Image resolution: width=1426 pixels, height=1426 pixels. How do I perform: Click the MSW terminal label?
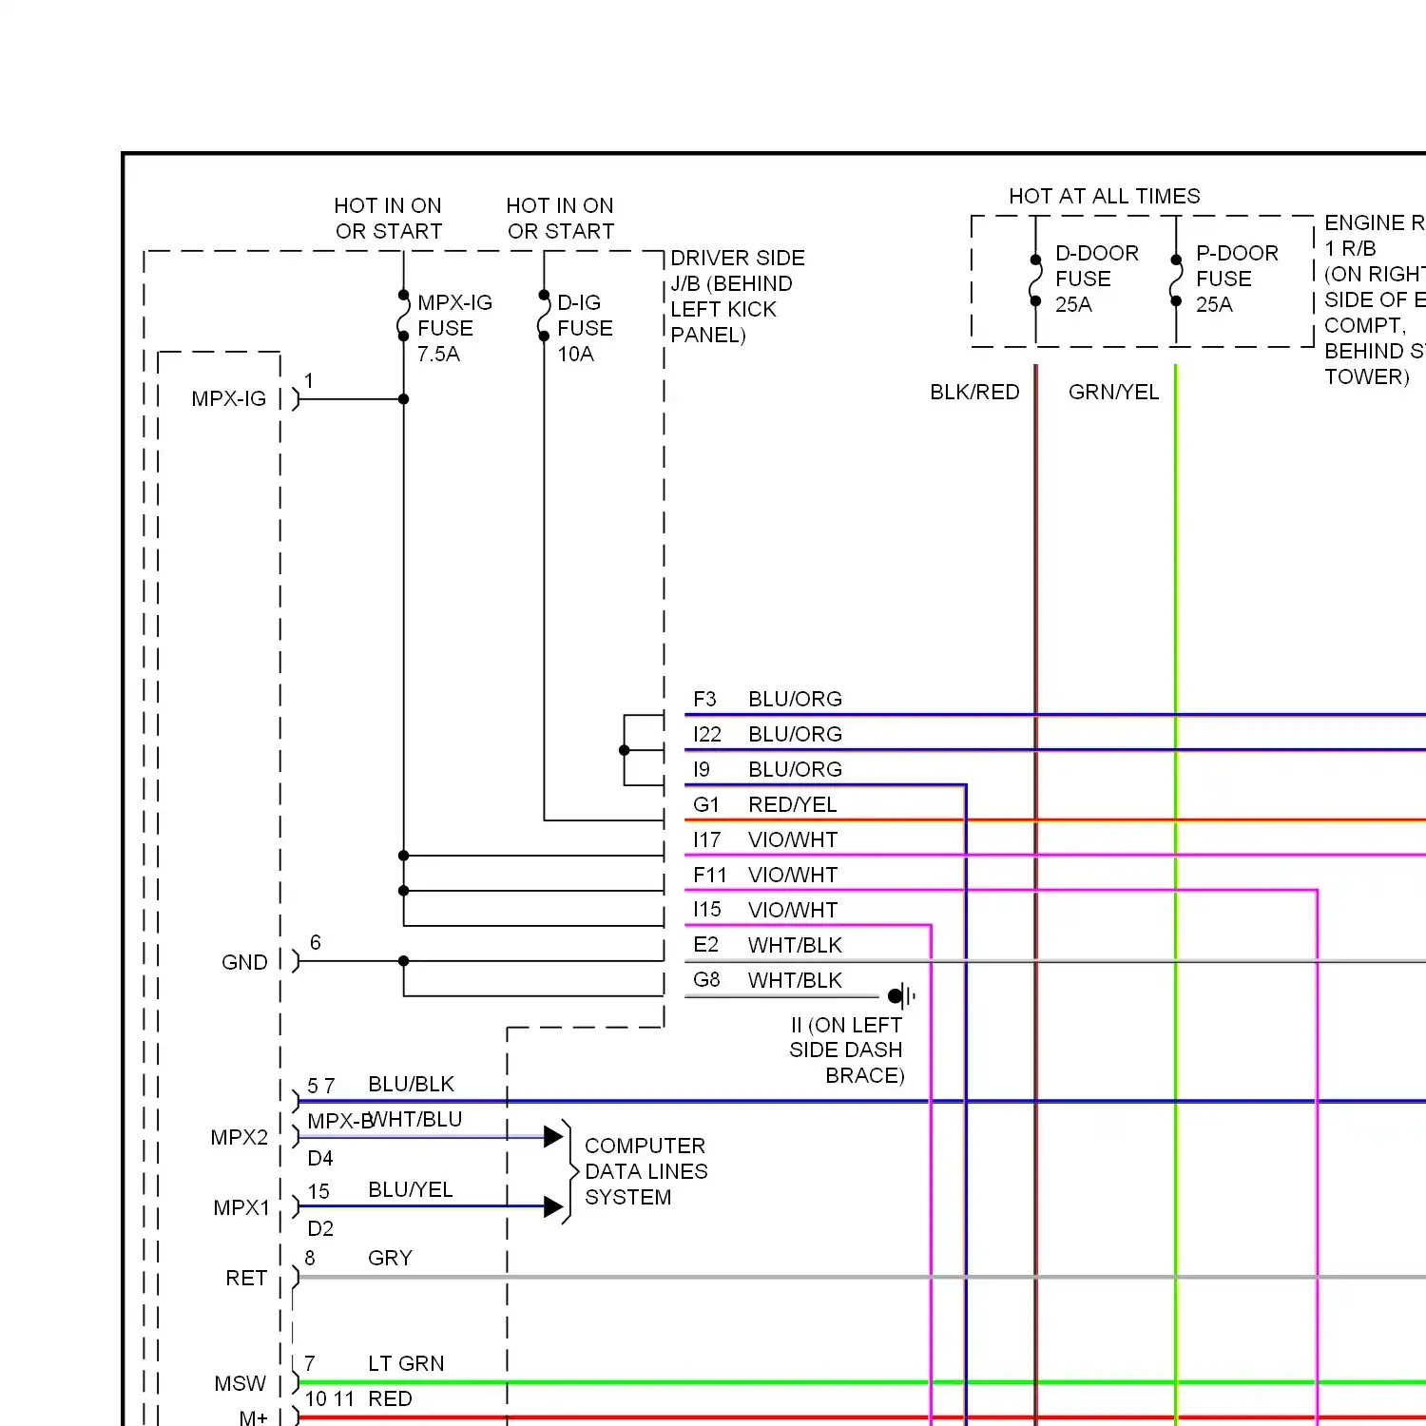241,1383
